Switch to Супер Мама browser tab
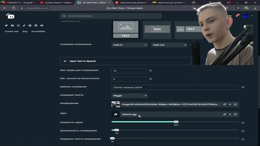 56,2
